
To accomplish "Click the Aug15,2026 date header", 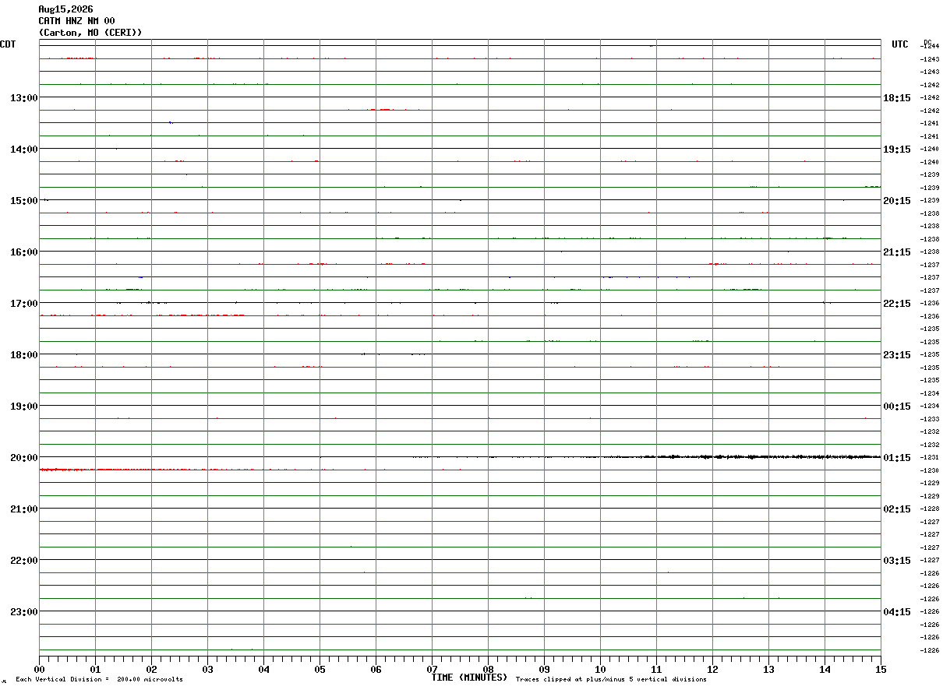I will 65,9.
